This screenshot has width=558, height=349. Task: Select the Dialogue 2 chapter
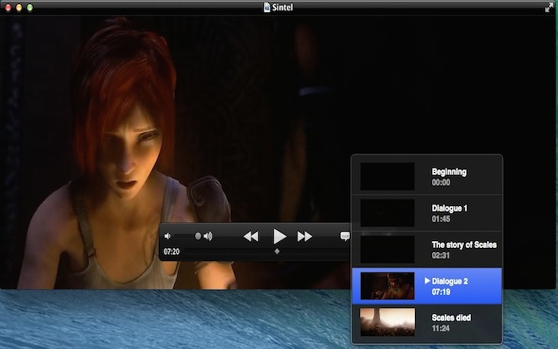coord(427,286)
